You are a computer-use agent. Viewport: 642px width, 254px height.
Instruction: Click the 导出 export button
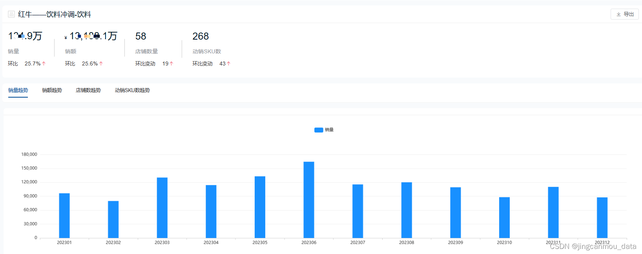pos(624,14)
